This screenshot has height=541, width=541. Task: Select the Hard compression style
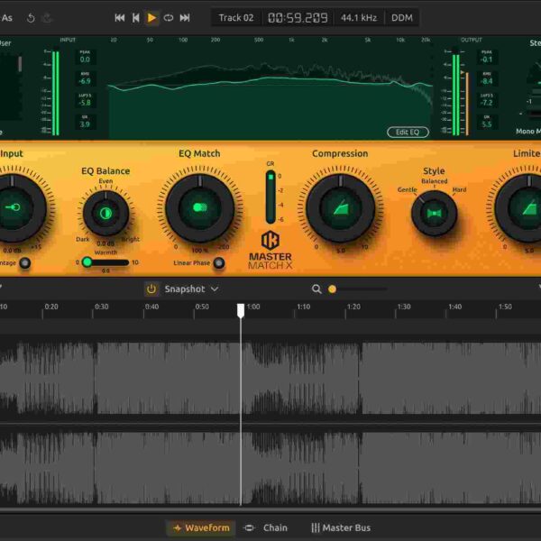[x=459, y=189]
